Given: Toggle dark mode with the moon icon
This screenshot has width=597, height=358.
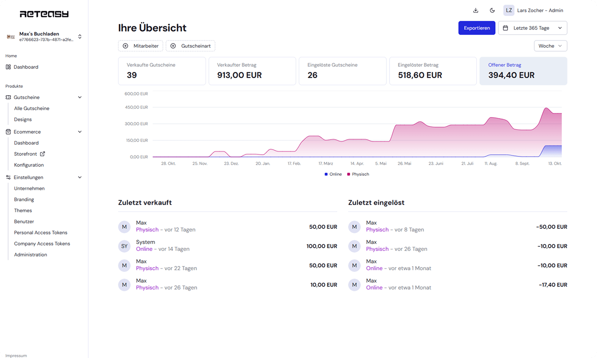Looking at the screenshot, I should tap(492, 10).
